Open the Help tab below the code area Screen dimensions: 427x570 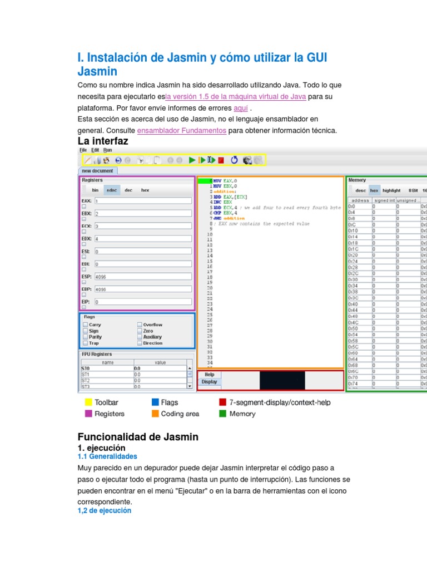pyautogui.click(x=210, y=375)
